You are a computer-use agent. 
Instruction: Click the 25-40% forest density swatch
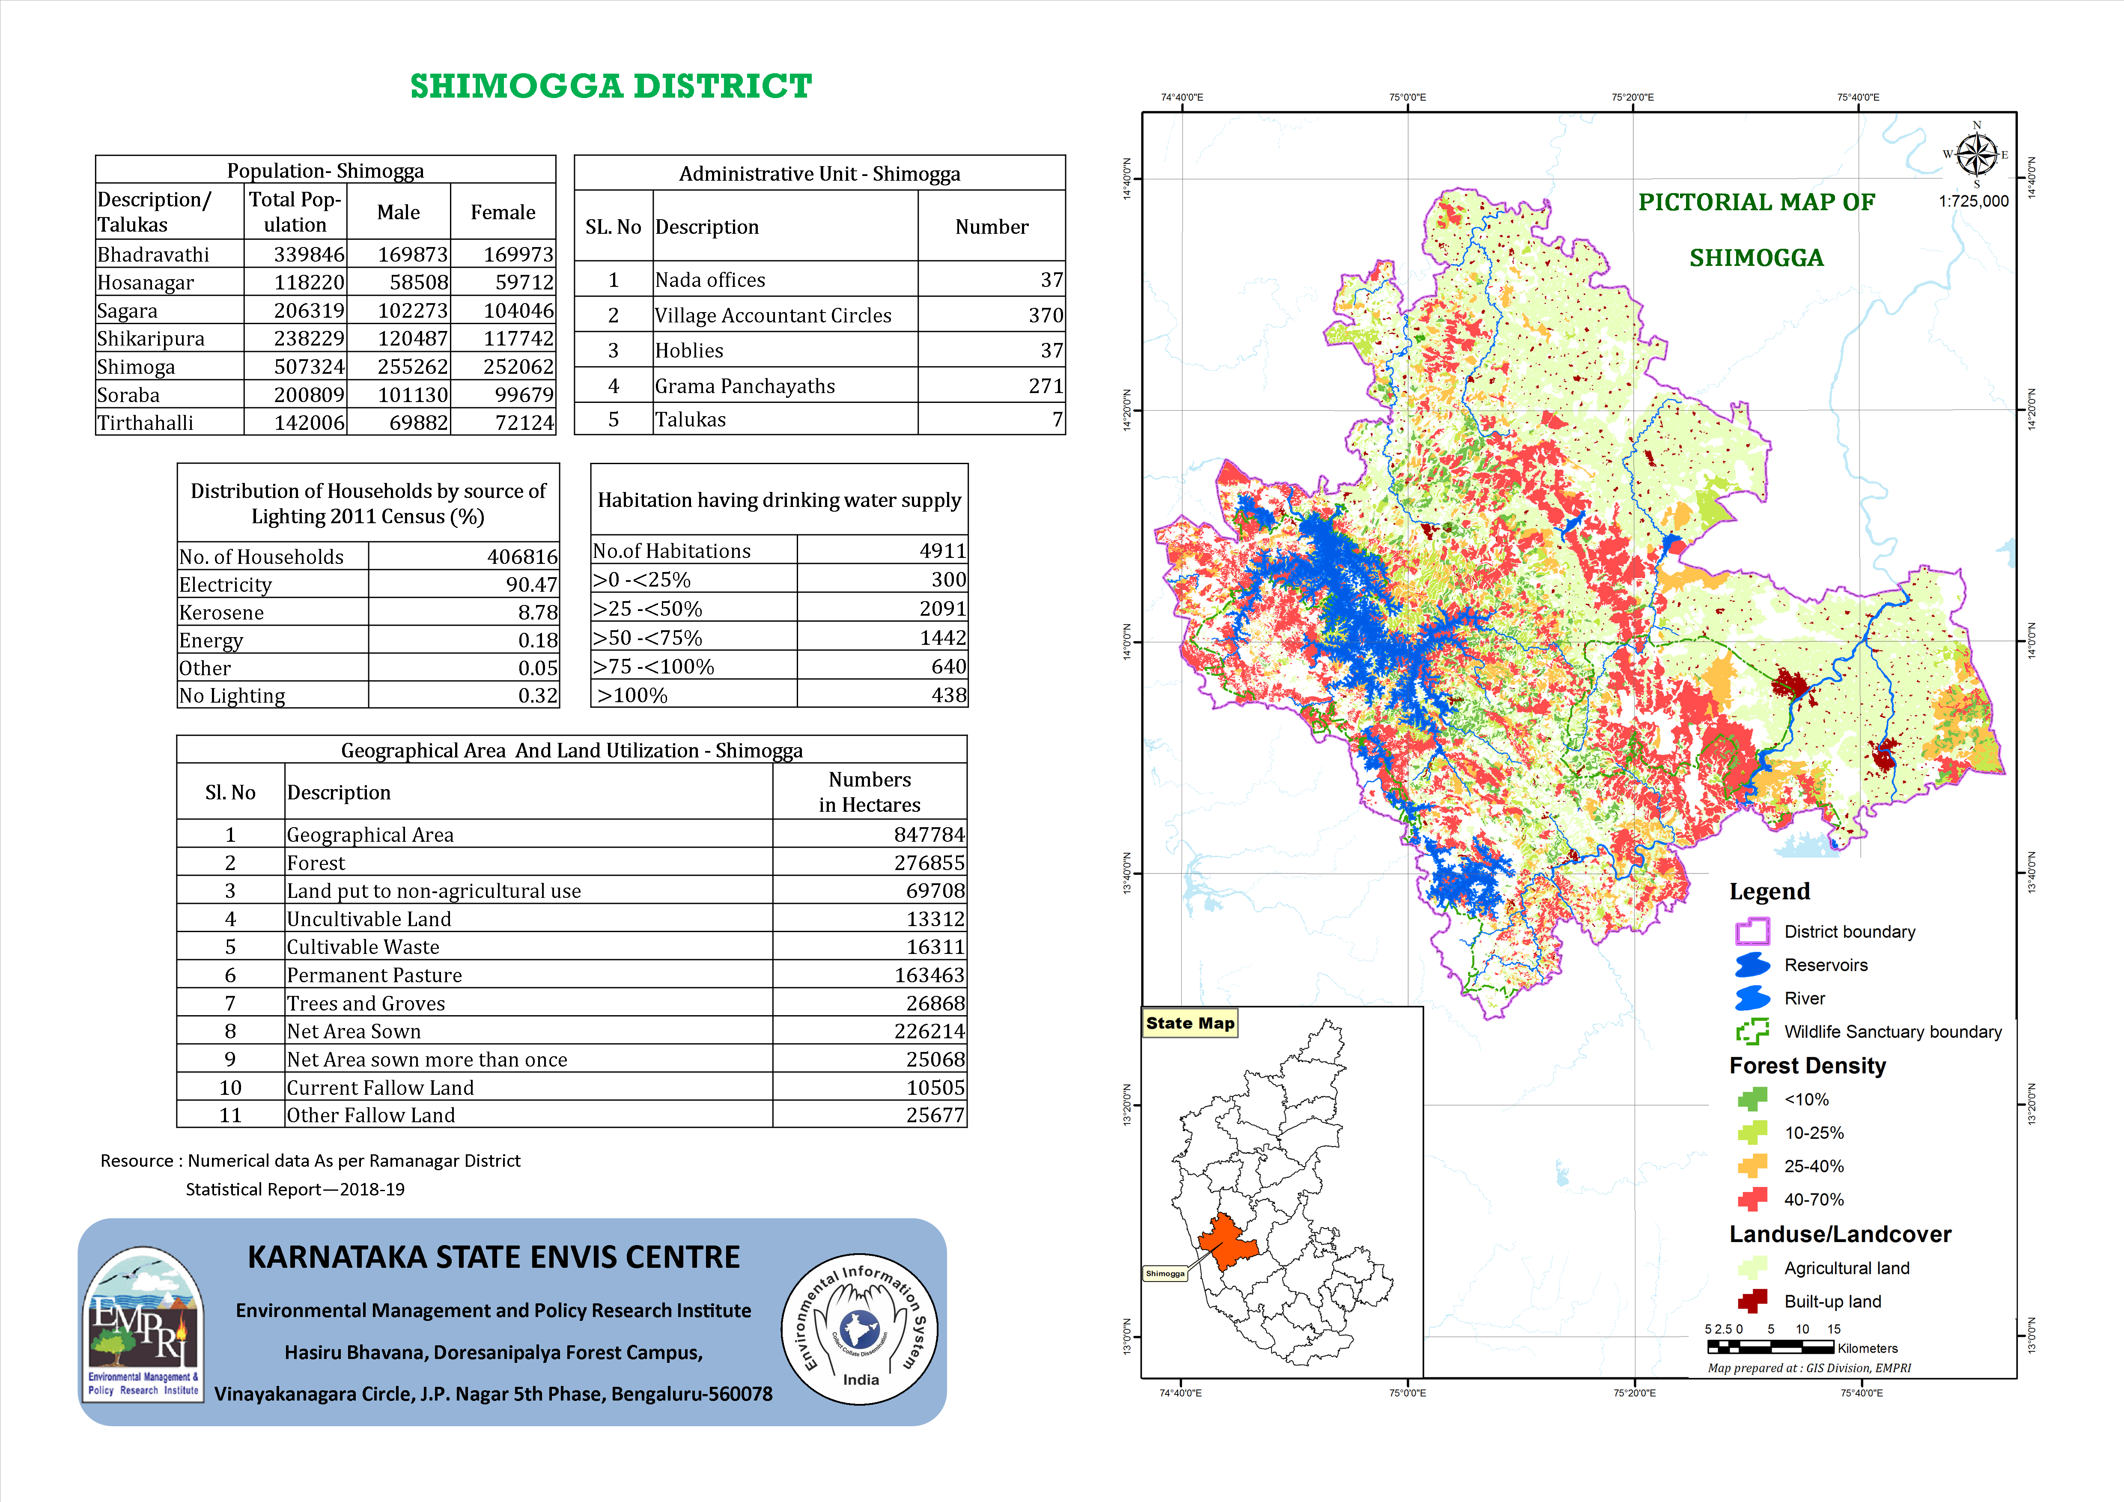pos(1752,1165)
